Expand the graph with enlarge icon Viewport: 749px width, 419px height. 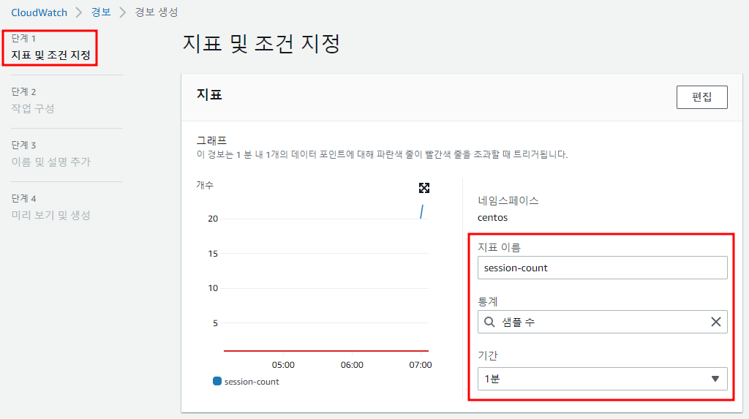pyautogui.click(x=424, y=188)
